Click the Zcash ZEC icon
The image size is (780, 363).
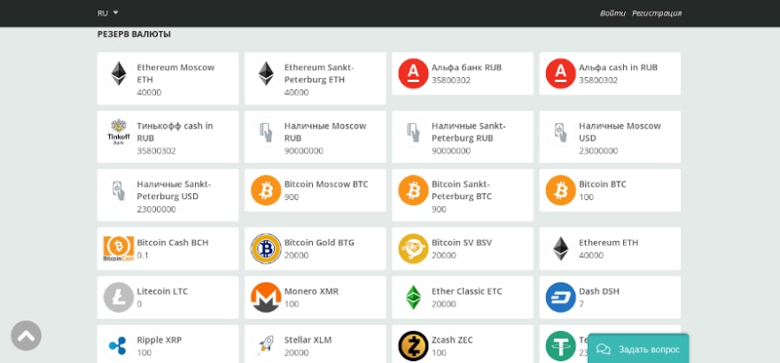click(x=413, y=345)
